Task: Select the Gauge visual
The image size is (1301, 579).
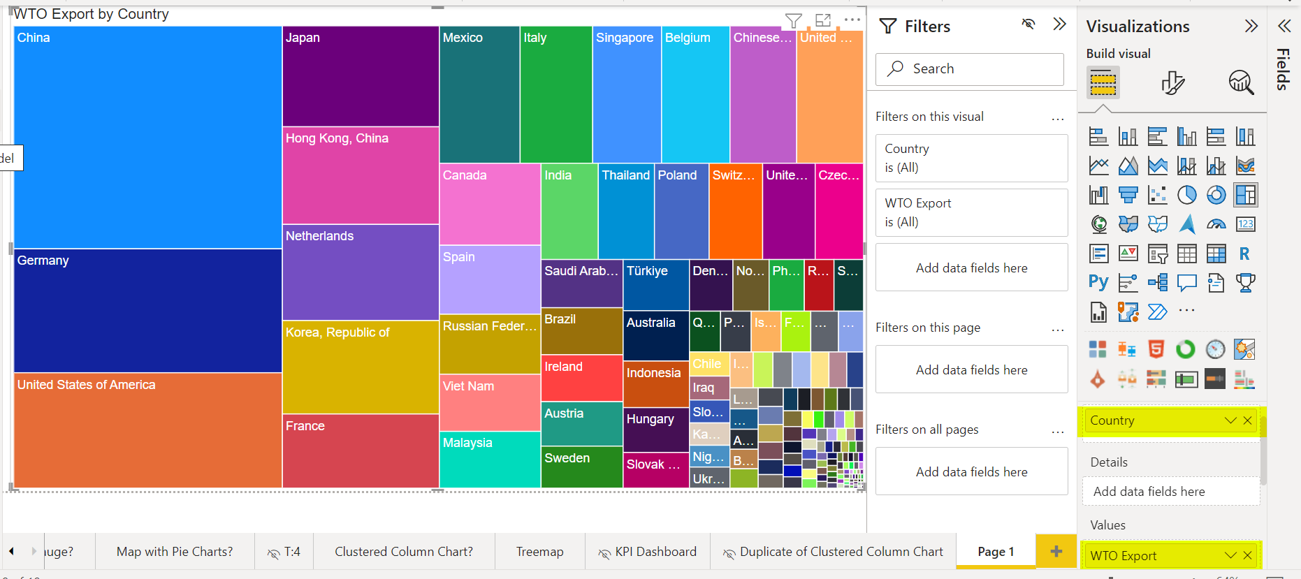Action: 1216,224
